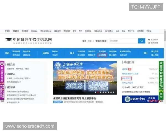Click 考研资讯 in blue nav bar
The image size is (166, 133).
pyautogui.click(x=16, y=55)
